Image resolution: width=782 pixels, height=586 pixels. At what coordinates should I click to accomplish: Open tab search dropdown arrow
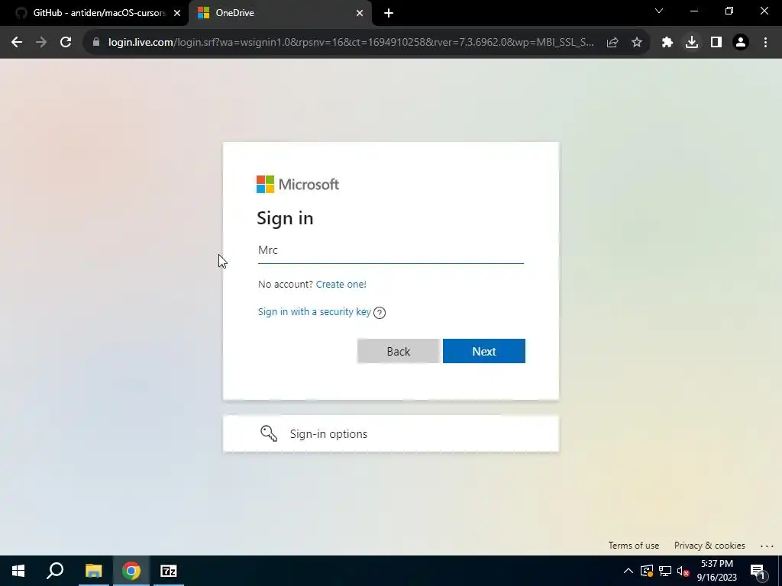[659, 11]
